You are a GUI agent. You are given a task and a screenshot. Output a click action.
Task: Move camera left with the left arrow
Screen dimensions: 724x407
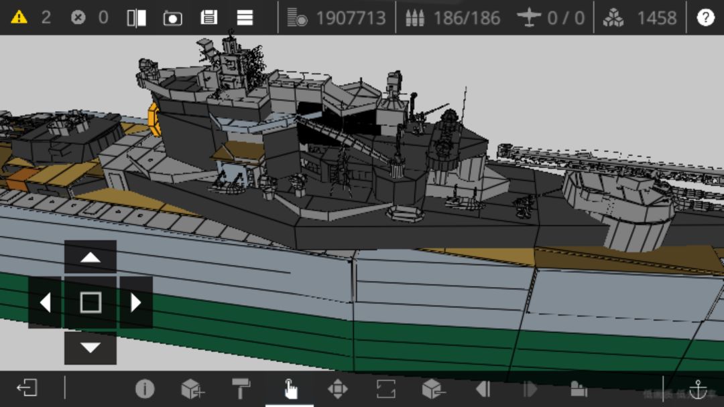pos(45,303)
